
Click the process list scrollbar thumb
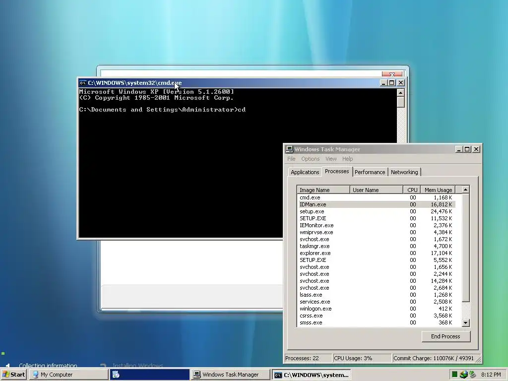click(x=465, y=248)
